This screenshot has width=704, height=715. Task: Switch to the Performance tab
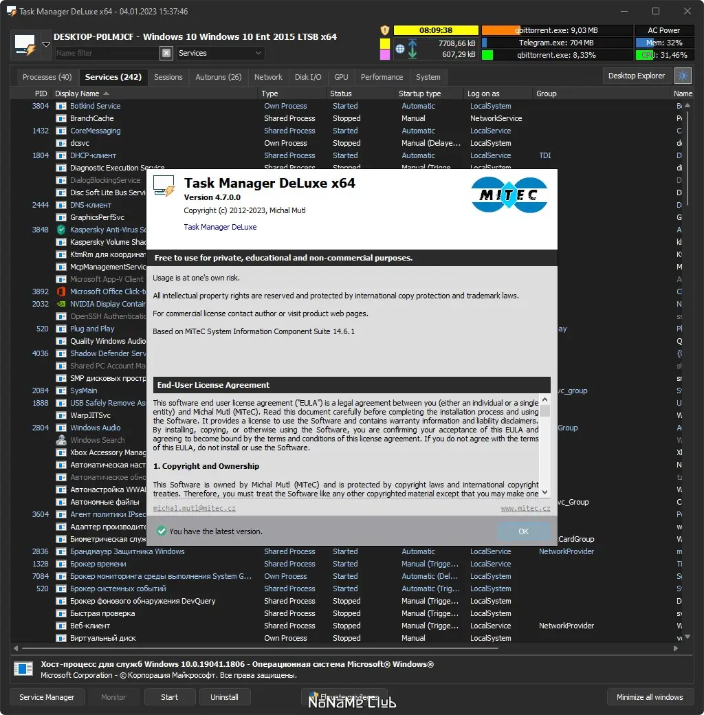coord(382,77)
